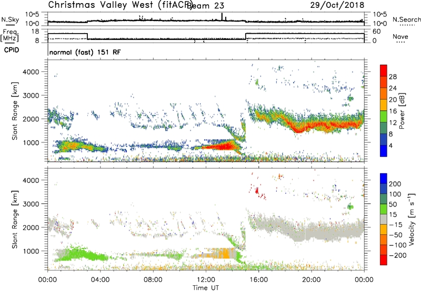Click the '28' tick on Power colorbar
This screenshot has width=421, height=291.
393,77
